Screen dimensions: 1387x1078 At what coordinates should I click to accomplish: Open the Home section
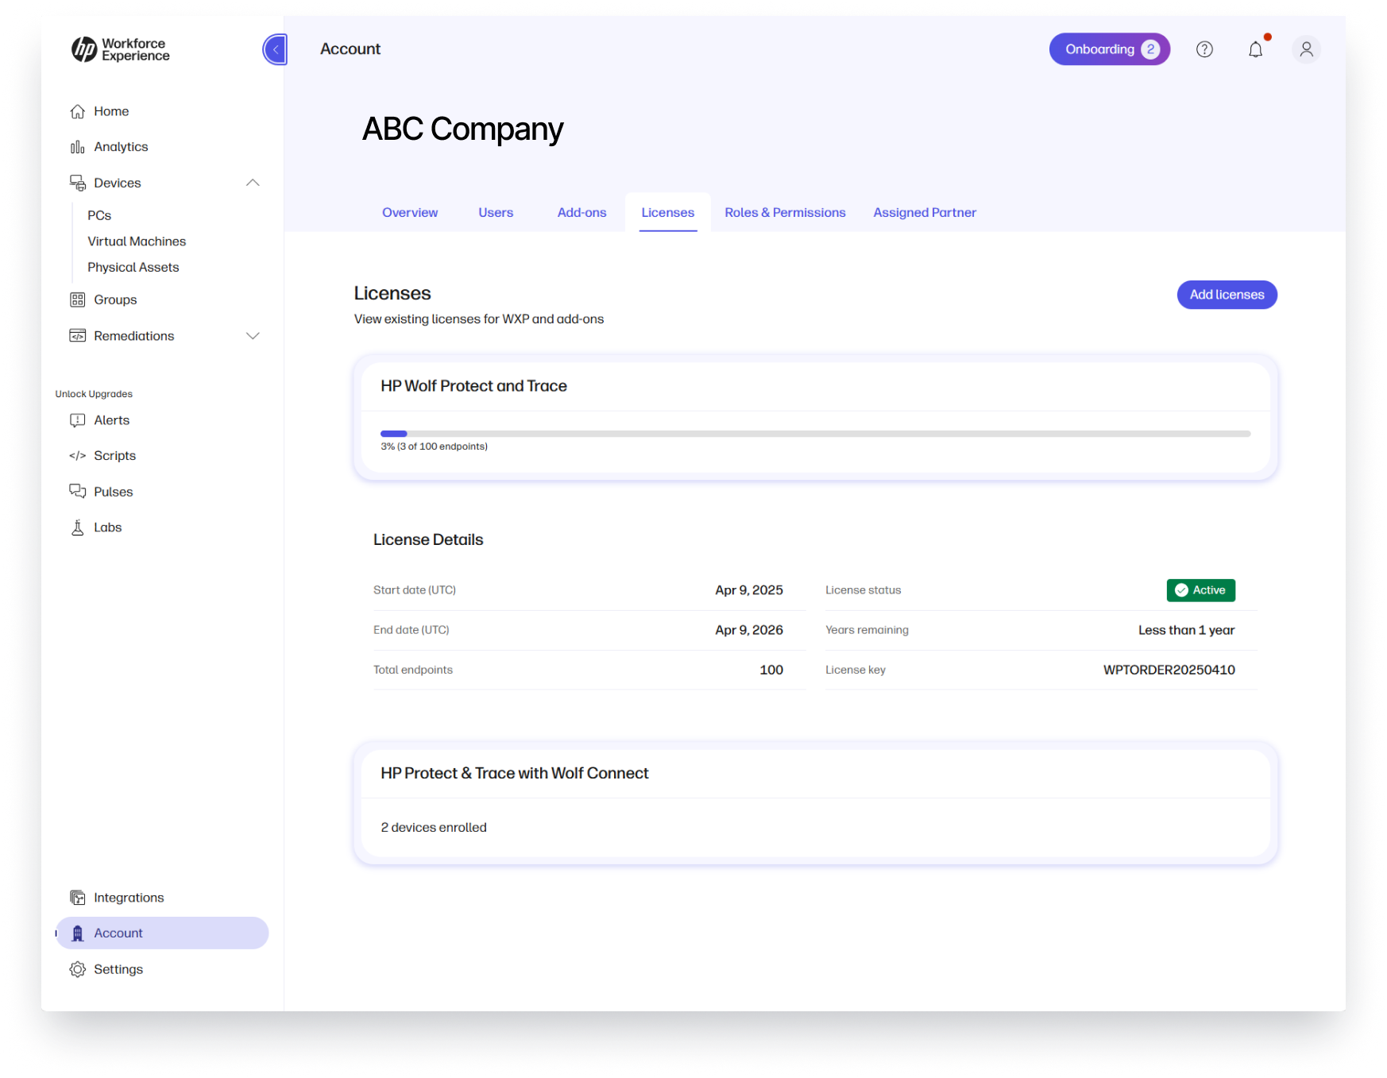[x=111, y=111]
